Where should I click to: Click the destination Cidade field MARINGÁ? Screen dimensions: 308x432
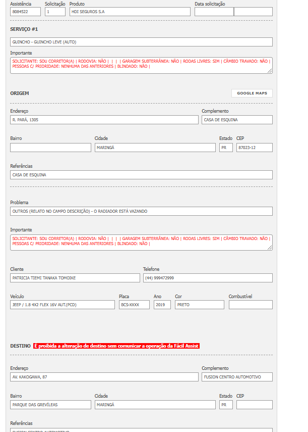click(x=155, y=405)
